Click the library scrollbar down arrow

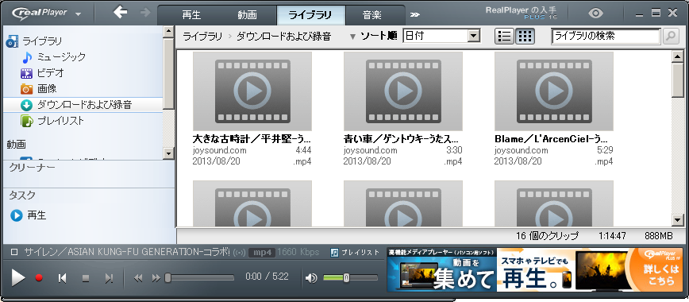678,219
